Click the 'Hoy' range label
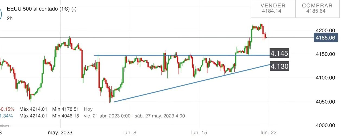The height and width of the screenshot is (139, 346). [x=88, y=109]
